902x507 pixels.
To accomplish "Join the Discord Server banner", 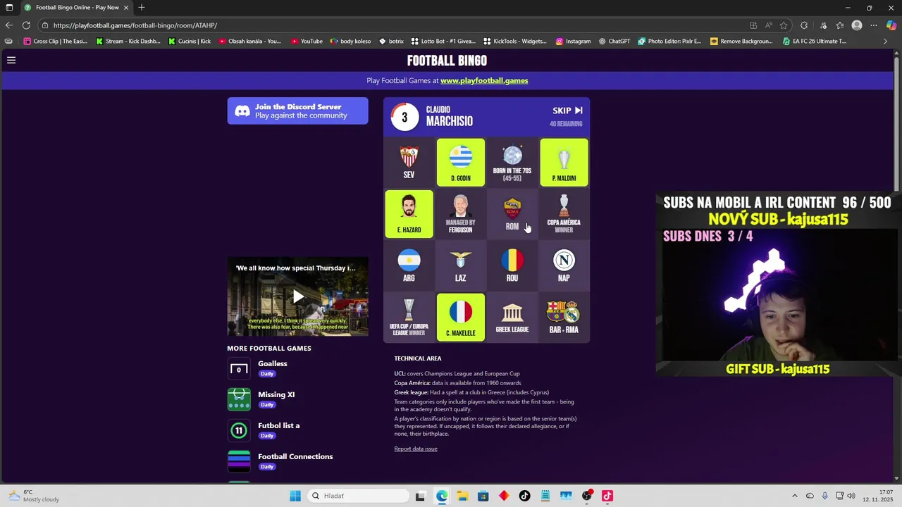I will tap(297, 111).
